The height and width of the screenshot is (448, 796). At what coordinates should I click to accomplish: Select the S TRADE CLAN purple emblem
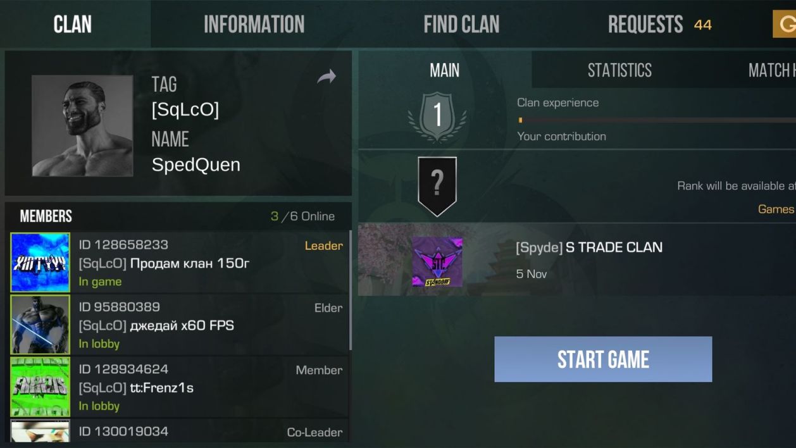[437, 261]
